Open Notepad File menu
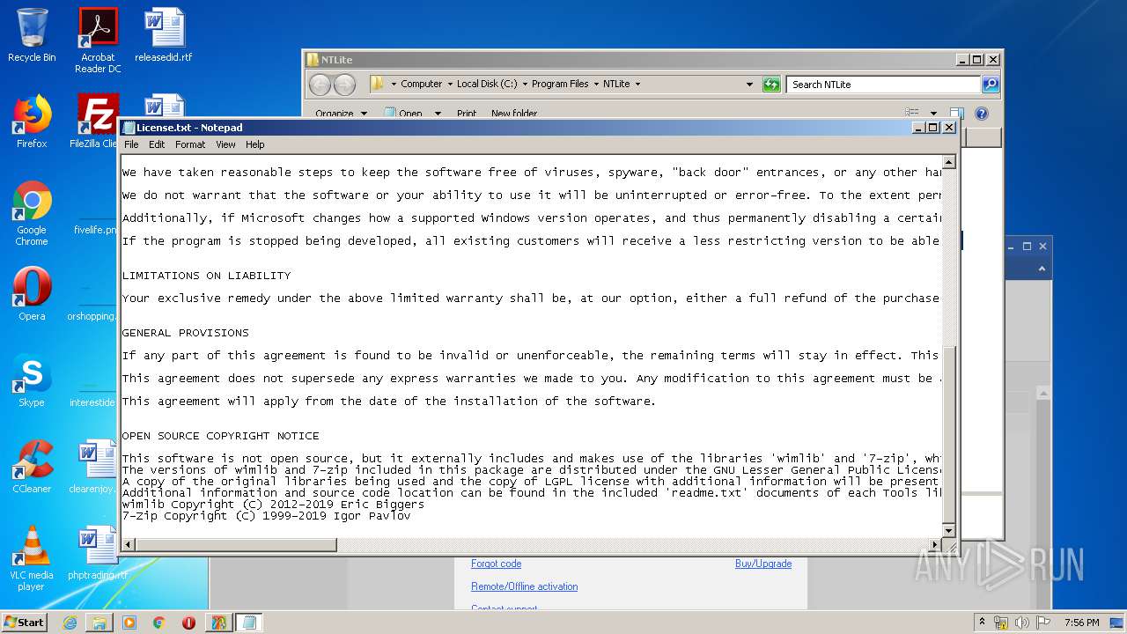 (131, 144)
